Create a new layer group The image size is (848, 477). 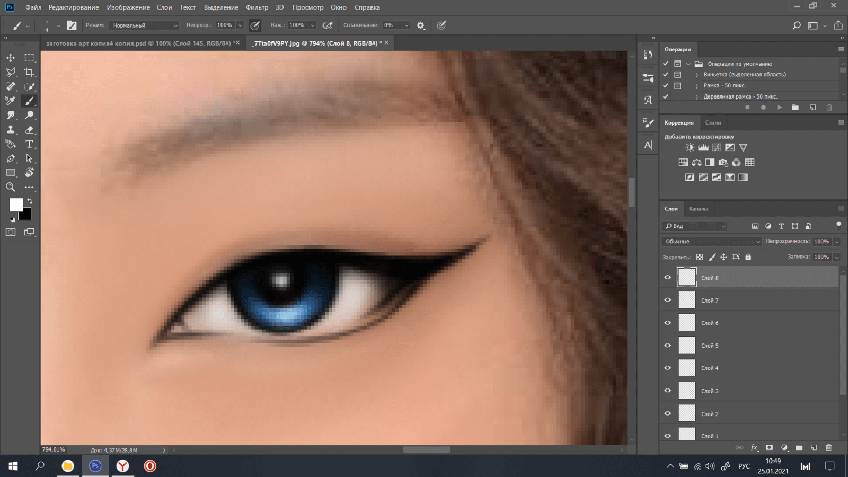tap(799, 447)
